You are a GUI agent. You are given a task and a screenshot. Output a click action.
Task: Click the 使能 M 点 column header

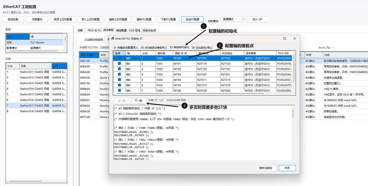coord(184,53)
